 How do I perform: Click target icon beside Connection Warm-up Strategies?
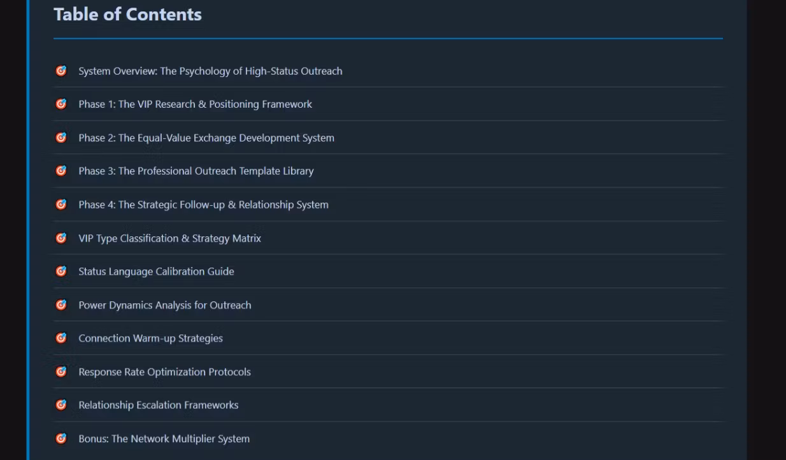point(61,338)
